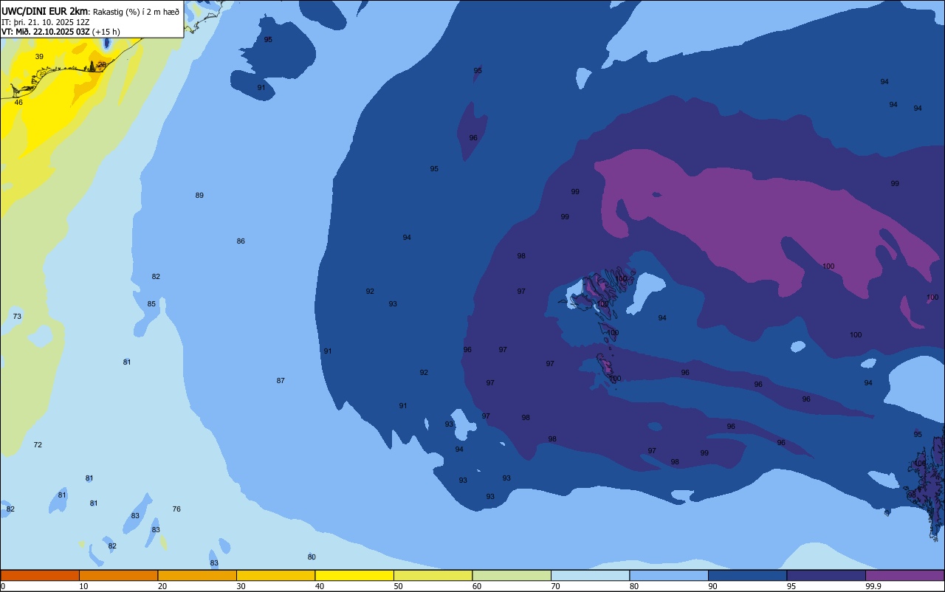The height and width of the screenshot is (592, 945).
Task: Select the medium blue 90–95 legend segment
Action: coord(747,575)
